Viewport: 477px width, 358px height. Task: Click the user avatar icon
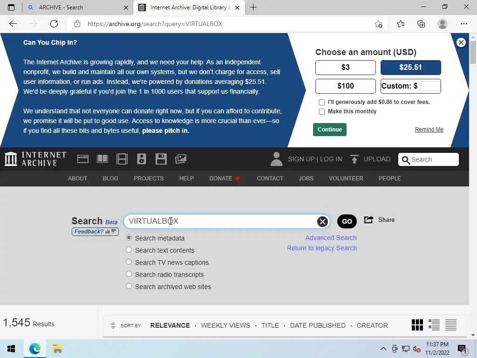click(276, 159)
